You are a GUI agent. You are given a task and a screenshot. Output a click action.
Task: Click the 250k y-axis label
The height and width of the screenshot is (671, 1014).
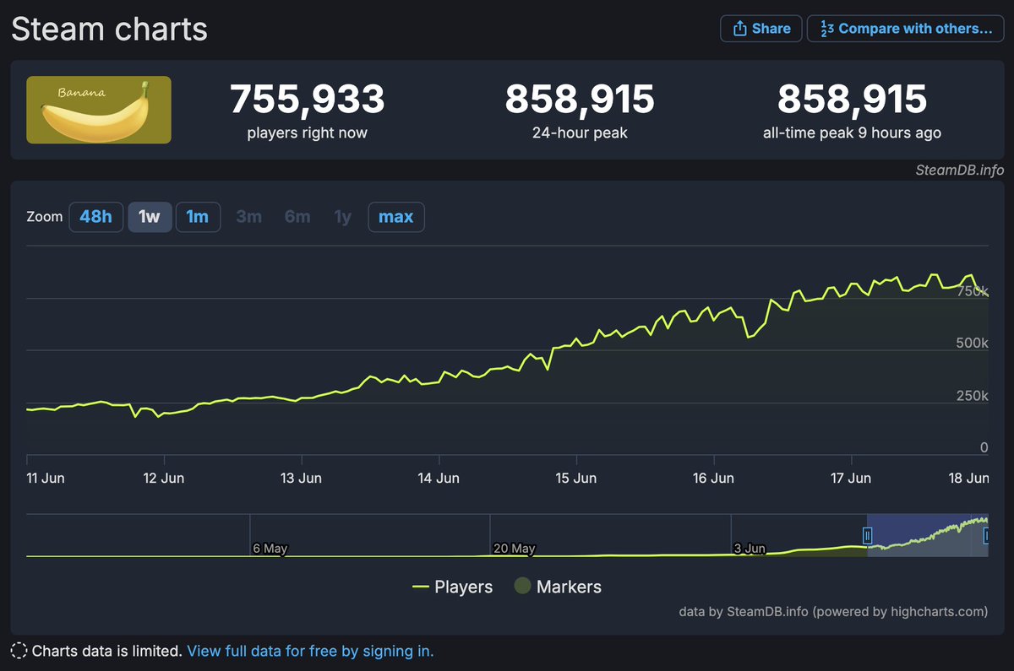click(972, 395)
